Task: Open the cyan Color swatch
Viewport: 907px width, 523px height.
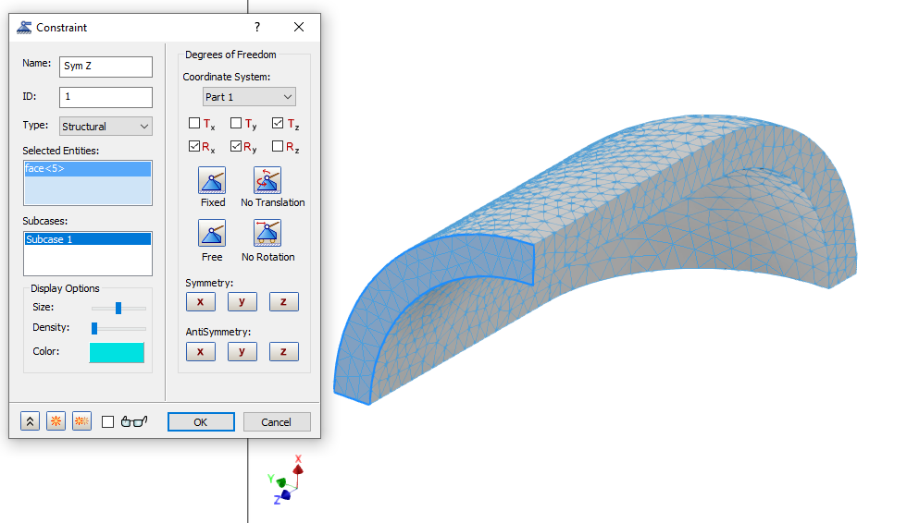Action: coord(117,352)
